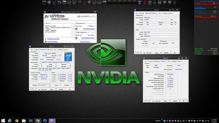The image size is (219, 123).
Task: Click Tools button in left CPU-Z window
Action: (x=52, y=89)
